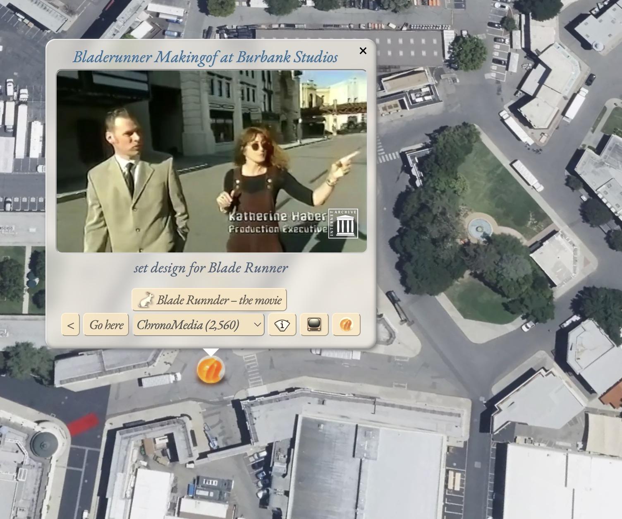The width and height of the screenshot is (622, 519).
Task: Click the set design for Blade Runner caption
Action: pos(211,268)
